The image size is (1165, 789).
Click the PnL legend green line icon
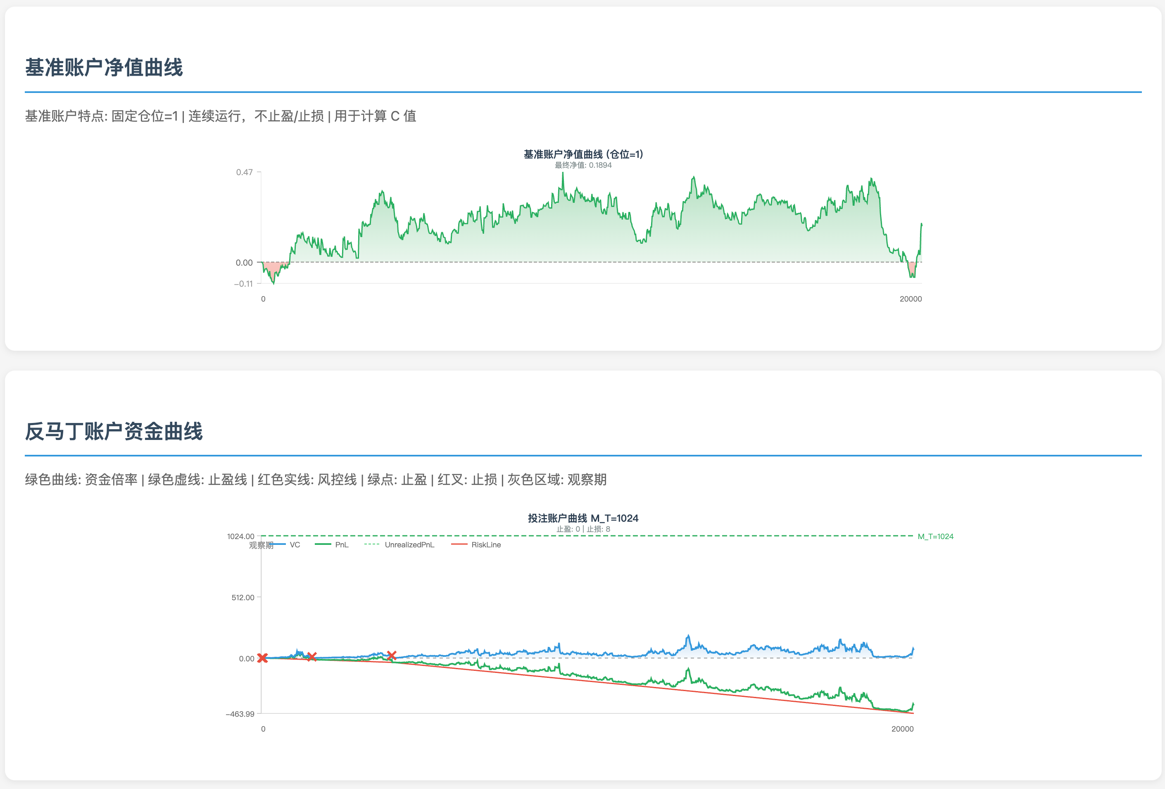point(323,544)
